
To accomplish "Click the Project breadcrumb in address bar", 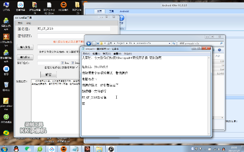I will [x=121, y=43].
